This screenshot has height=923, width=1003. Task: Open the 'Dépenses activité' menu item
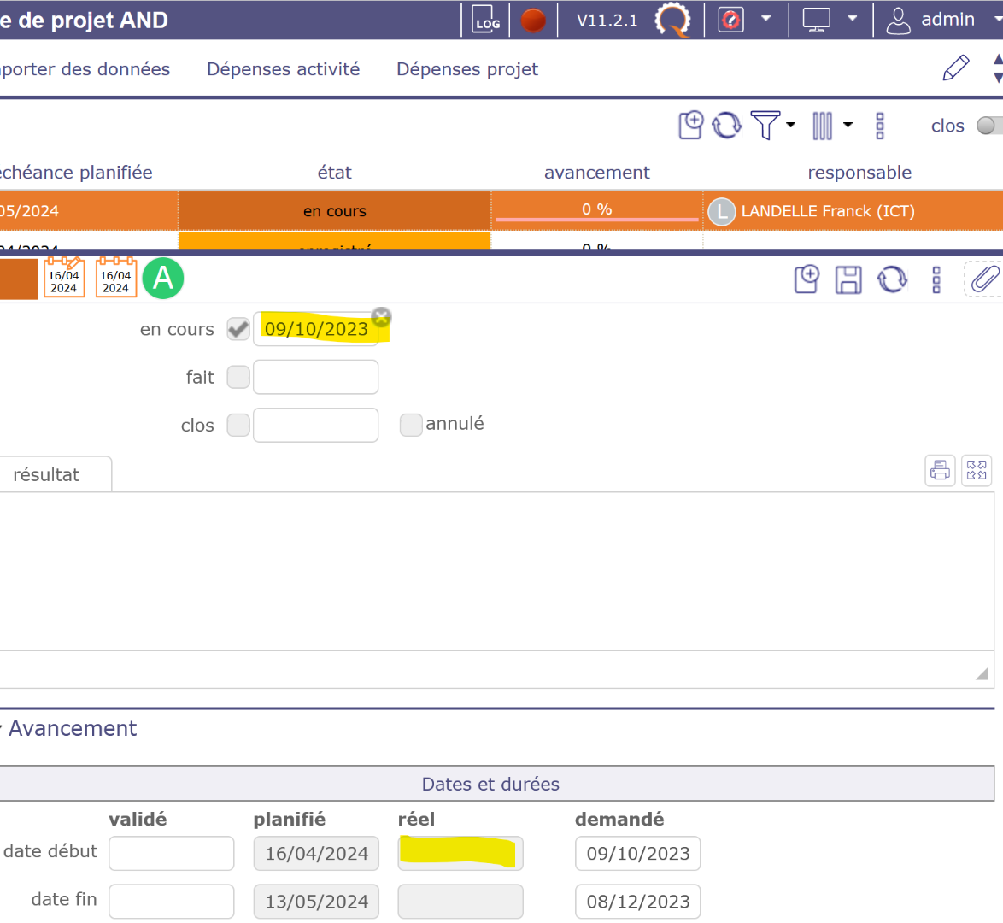283,69
